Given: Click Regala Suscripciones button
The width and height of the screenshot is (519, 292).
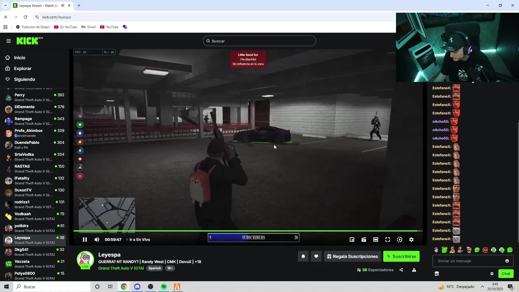Looking at the screenshot, I should (352, 256).
